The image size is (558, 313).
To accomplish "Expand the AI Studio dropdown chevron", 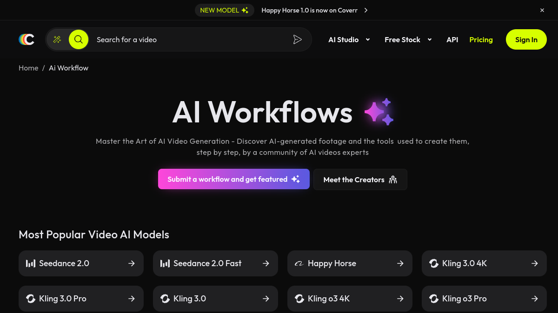I will pyautogui.click(x=368, y=39).
